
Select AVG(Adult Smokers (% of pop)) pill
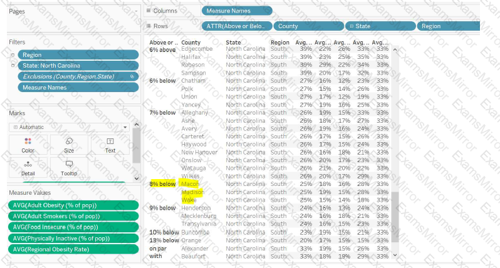pos(73,217)
